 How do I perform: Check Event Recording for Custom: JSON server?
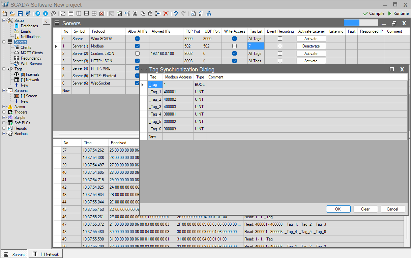[280, 54]
